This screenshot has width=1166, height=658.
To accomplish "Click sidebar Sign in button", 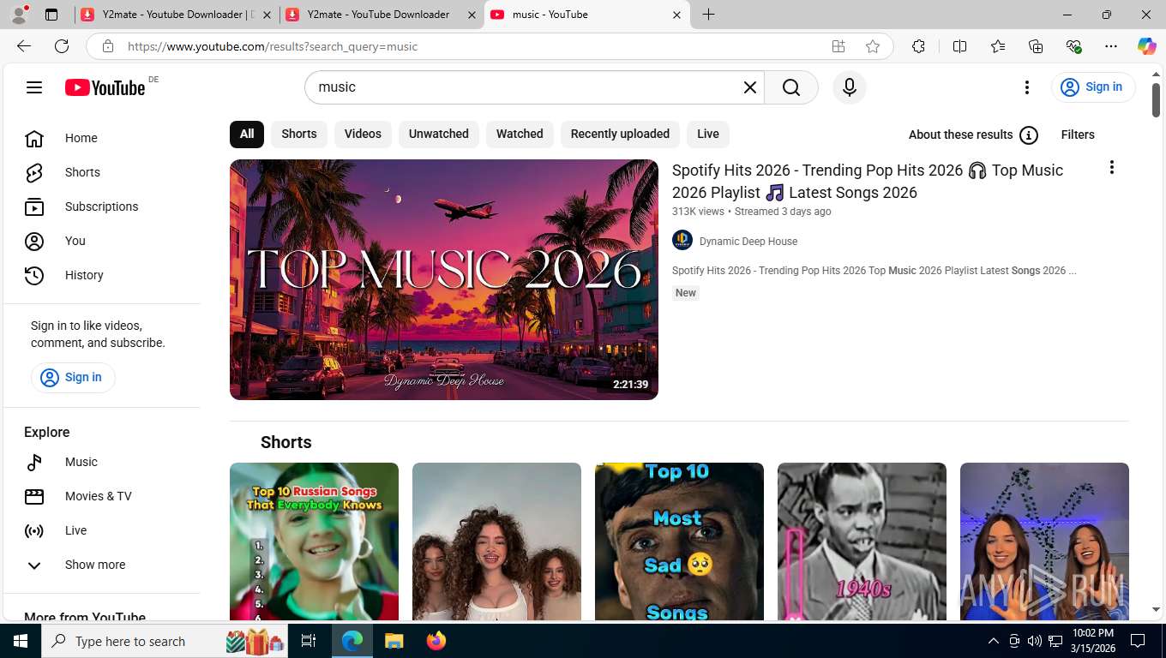I will tap(73, 378).
